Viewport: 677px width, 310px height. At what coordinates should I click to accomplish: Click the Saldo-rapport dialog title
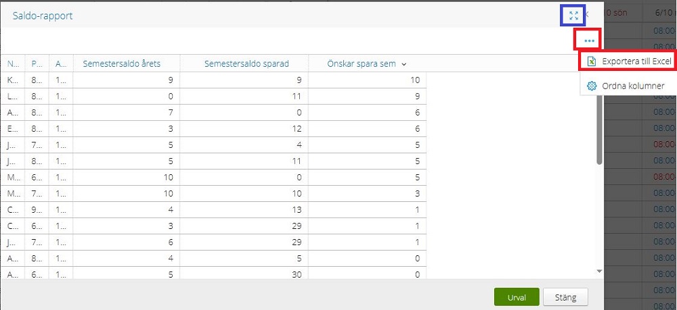[x=43, y=16]
